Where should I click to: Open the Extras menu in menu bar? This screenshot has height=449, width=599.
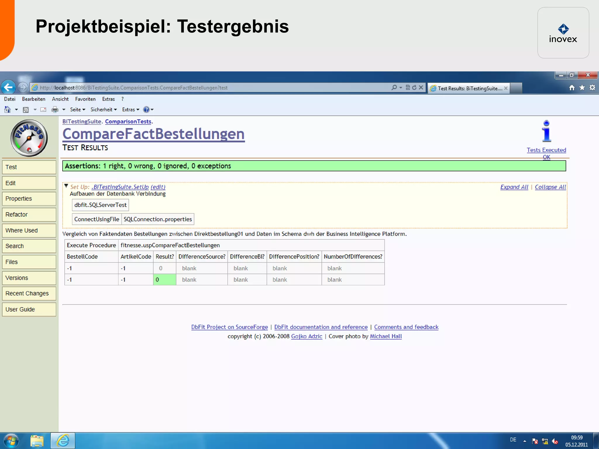[109, 99]
